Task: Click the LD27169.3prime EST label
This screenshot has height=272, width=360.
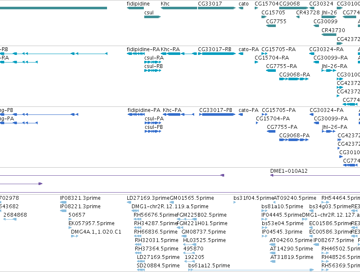Action: (x=148, y=198)
